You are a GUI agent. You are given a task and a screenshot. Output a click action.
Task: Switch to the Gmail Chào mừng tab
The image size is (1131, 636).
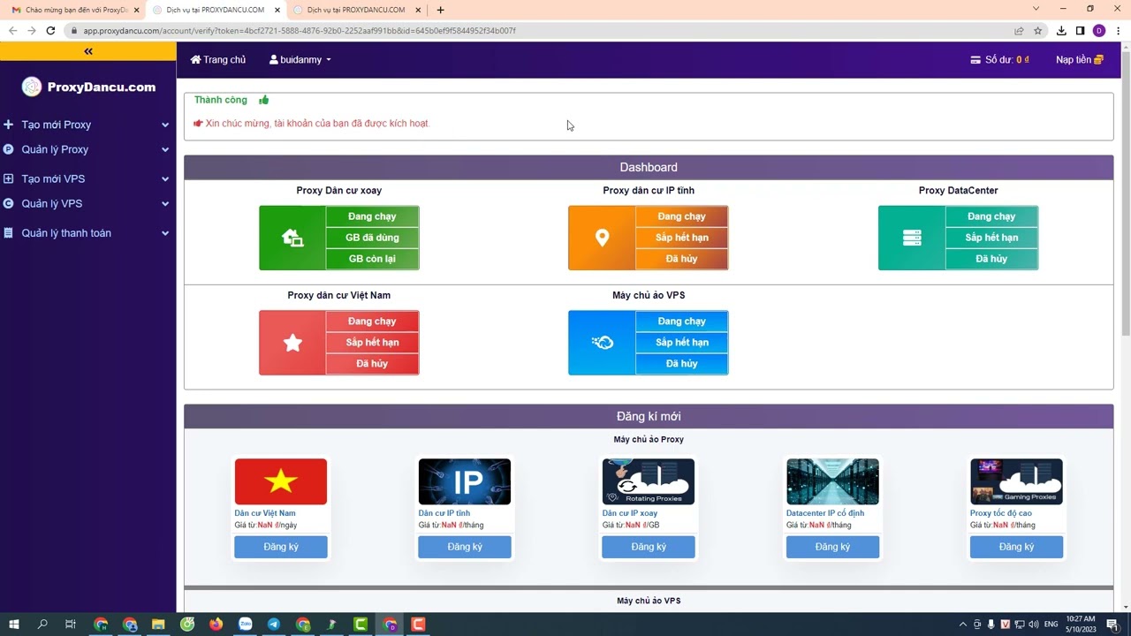click(74, 10)
